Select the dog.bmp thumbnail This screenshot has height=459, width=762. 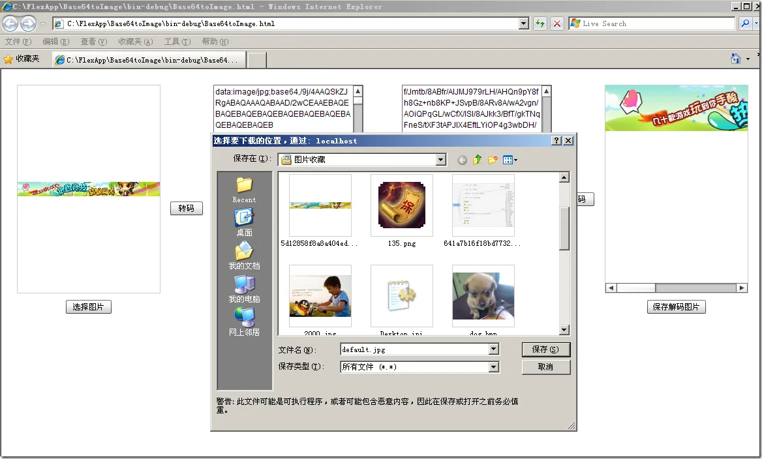pos(483,295)
